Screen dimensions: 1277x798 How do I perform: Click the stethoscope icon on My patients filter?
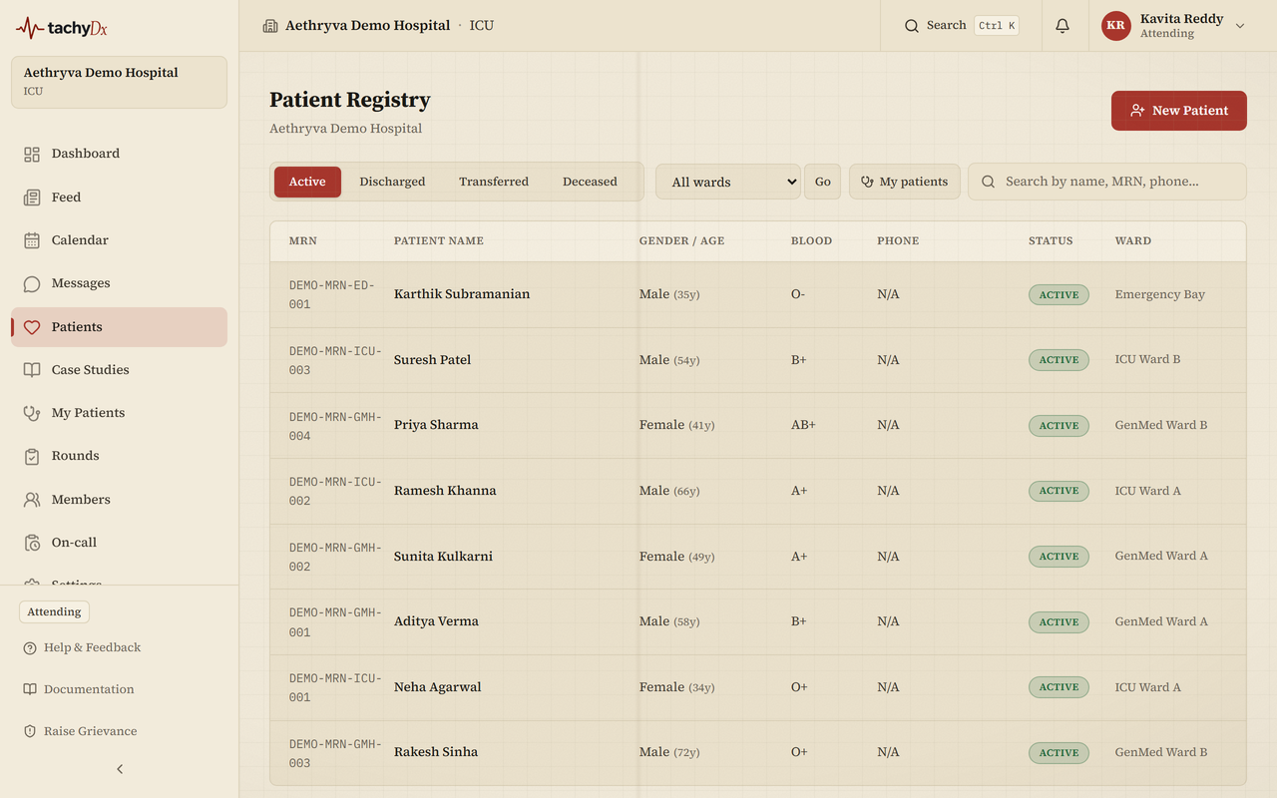[867, 182]
